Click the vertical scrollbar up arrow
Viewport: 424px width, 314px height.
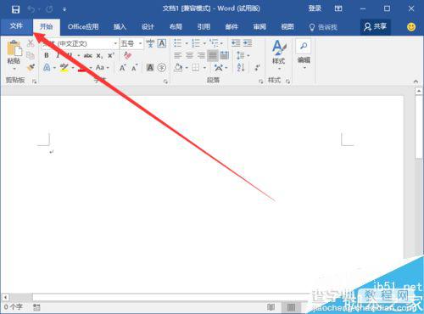click(x=419, y=91)
